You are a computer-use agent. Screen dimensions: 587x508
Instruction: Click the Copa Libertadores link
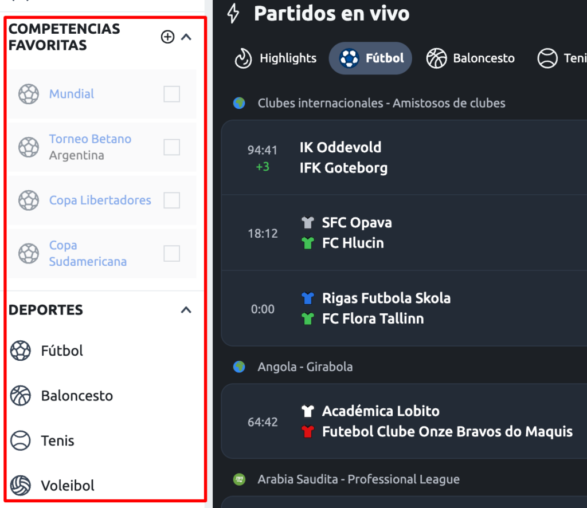pyautogui.click(x=100, y=200)
